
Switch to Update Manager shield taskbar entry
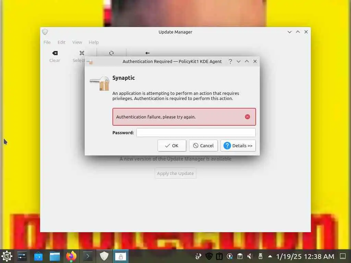104,256
